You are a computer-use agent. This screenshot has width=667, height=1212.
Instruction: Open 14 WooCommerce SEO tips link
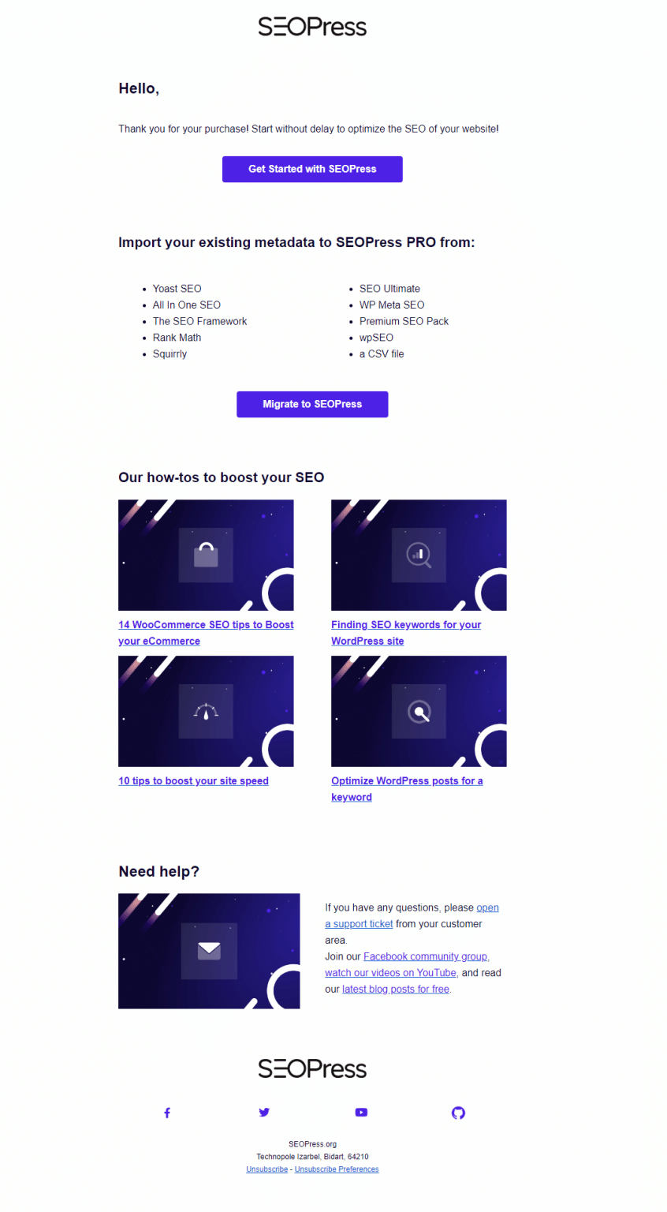point(206,633)
